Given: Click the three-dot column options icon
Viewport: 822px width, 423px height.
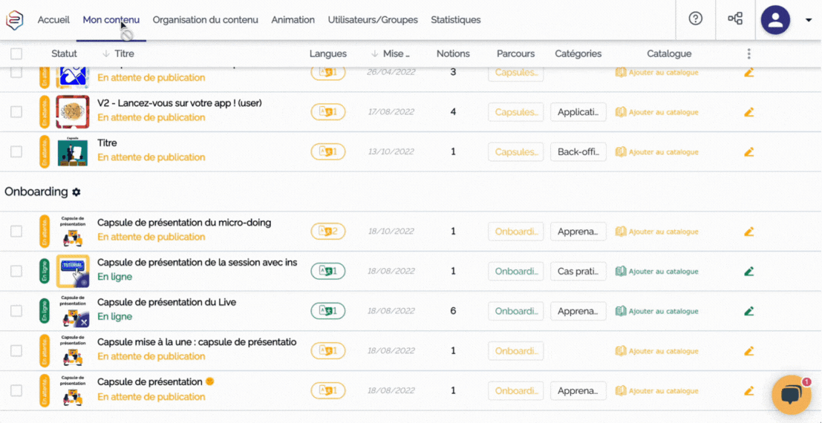Looking at the screenshot, I should coord(748,53).
